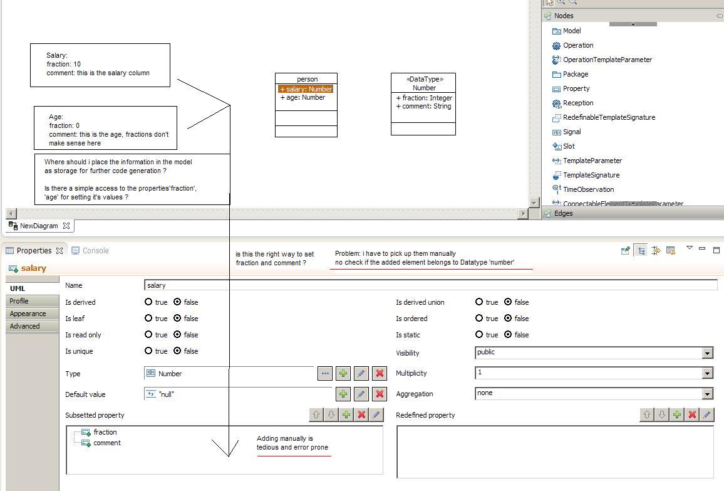The height and width of the screenshot is (491, 724).
Task: Select the TimeObservation node tool
Action: pyautogui.click(x=583, y=189)
